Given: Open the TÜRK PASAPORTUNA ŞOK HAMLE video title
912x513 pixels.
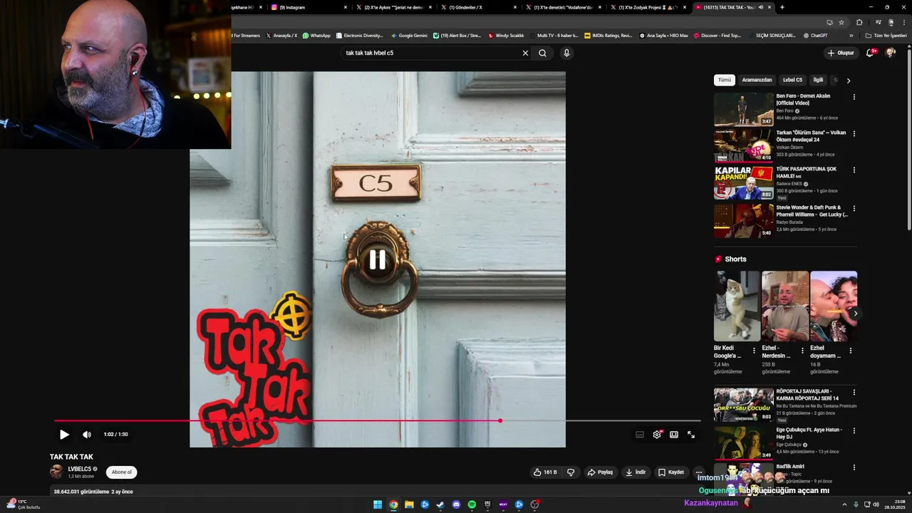Looking at the screenshot, I should coord(807,172).
